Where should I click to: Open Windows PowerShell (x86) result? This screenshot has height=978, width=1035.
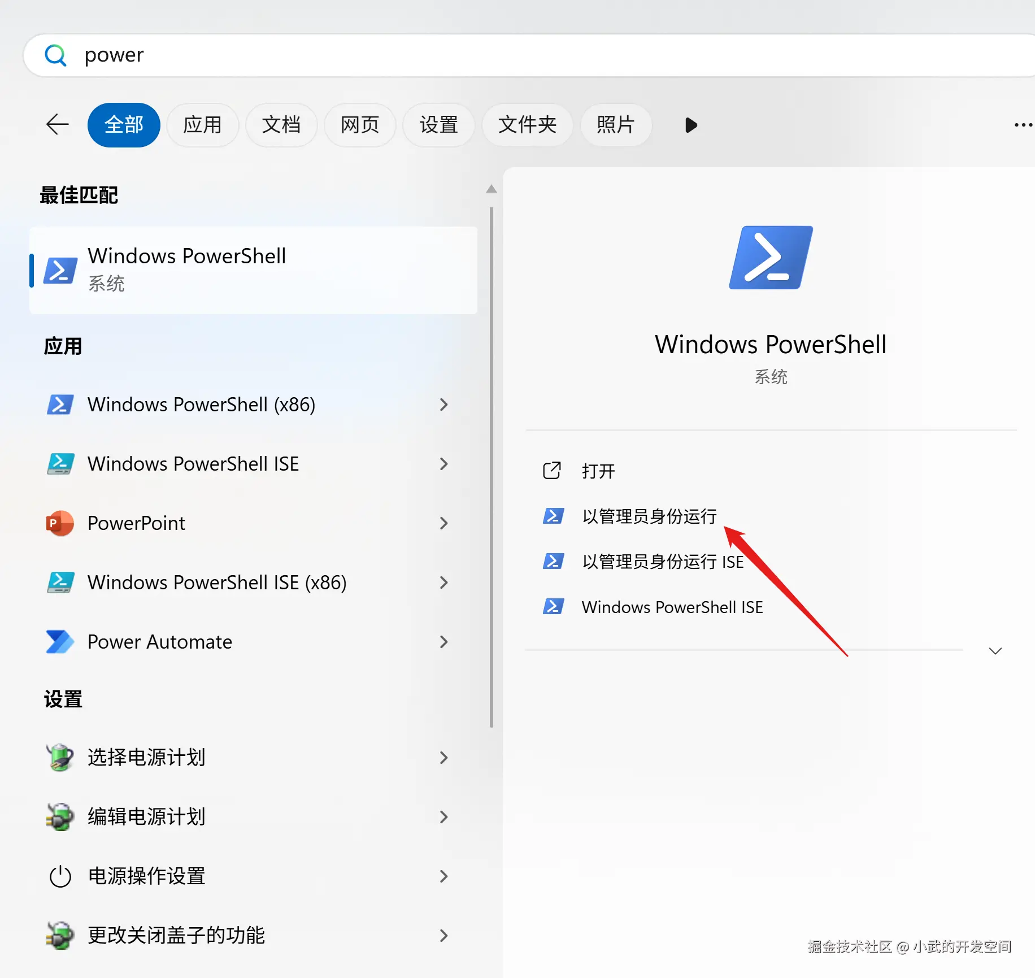tap(253, 405)
